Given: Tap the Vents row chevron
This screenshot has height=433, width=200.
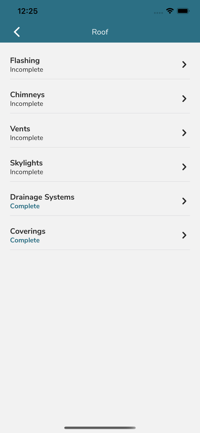Looking at the screenshot, I should [x=184, y=133].
